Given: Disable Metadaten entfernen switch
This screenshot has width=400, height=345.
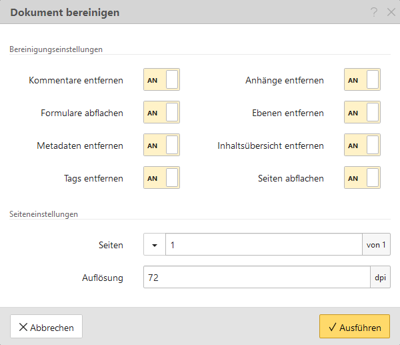Looking at the screenshot, I should [162, 145].
